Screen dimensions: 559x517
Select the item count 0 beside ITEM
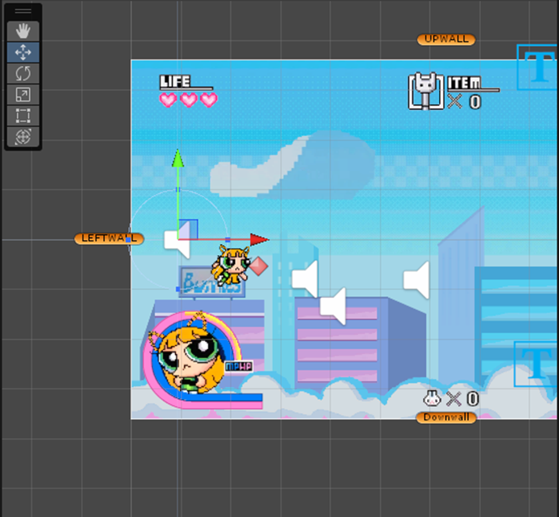pyautogui.click(x=475, y=102)
